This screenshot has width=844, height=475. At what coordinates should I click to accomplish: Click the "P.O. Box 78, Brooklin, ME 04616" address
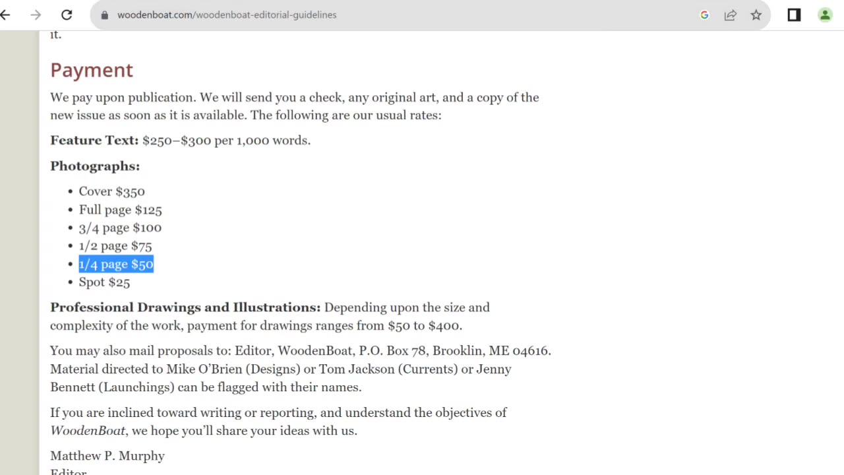[454, 351]
